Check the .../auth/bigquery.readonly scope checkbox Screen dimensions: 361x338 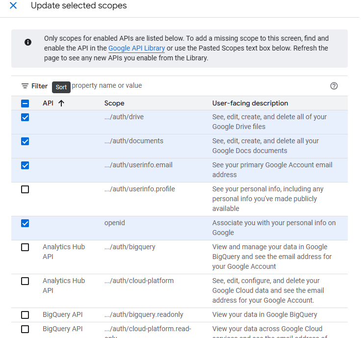coord(25,315)
